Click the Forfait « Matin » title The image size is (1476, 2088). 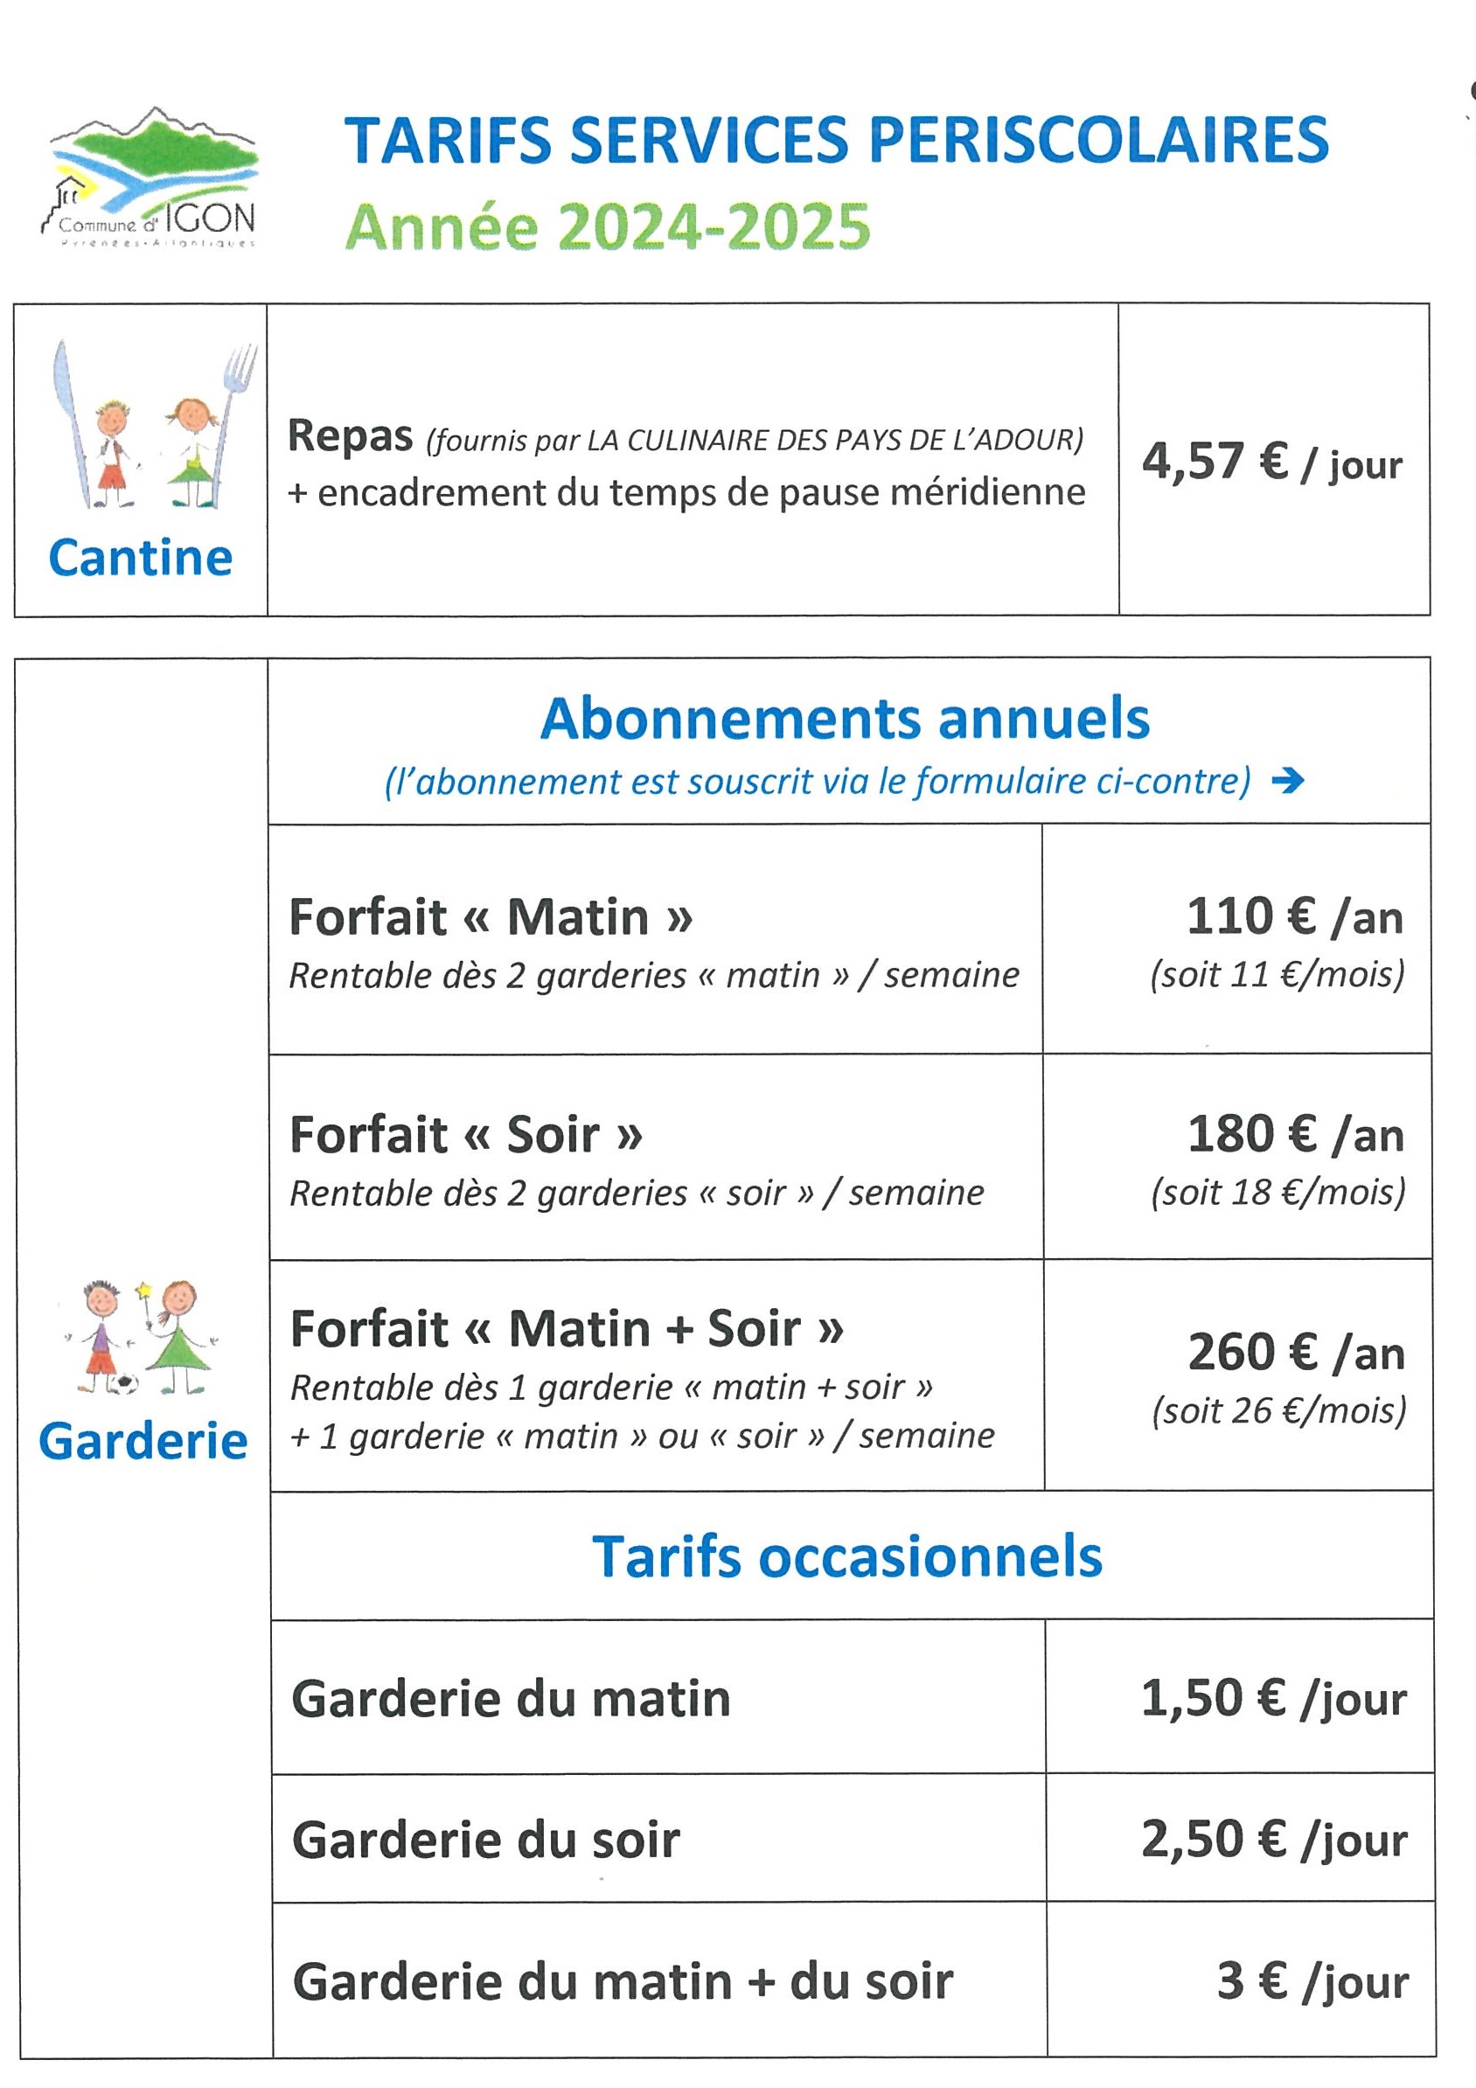[x=491, y=916]
